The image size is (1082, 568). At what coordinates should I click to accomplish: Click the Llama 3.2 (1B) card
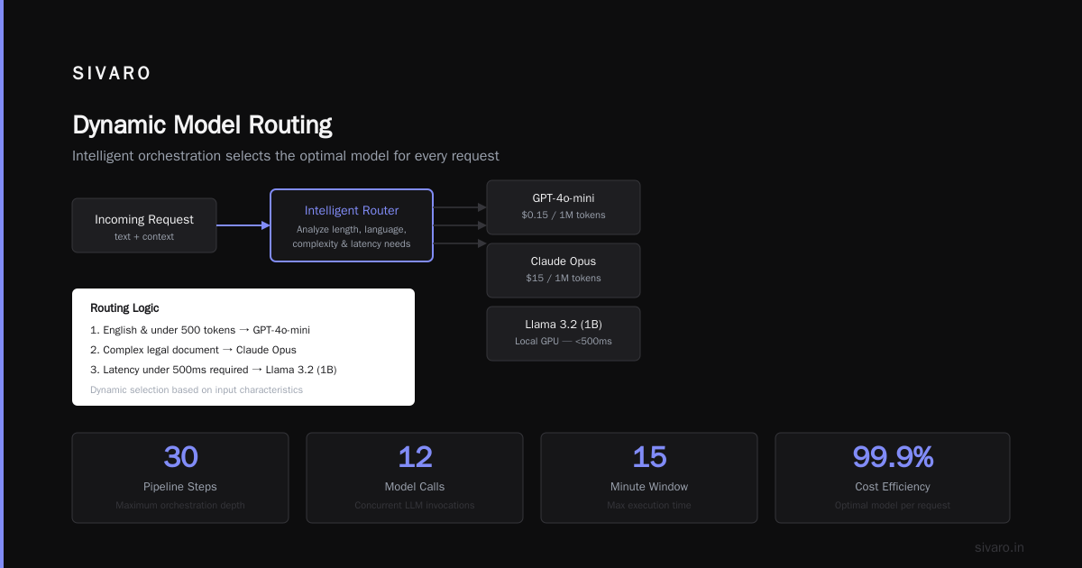pyautogui.click(x=564, y=334)
